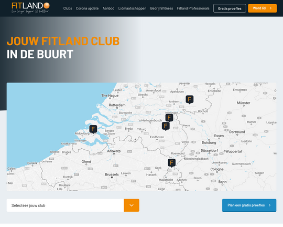Select the Fitland marker near Roermond

click(x=172, y=163)
